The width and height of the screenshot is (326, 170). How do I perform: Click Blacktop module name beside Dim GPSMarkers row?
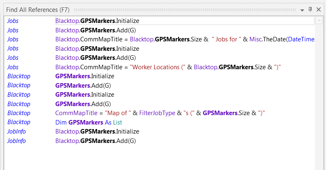(19, 122)
